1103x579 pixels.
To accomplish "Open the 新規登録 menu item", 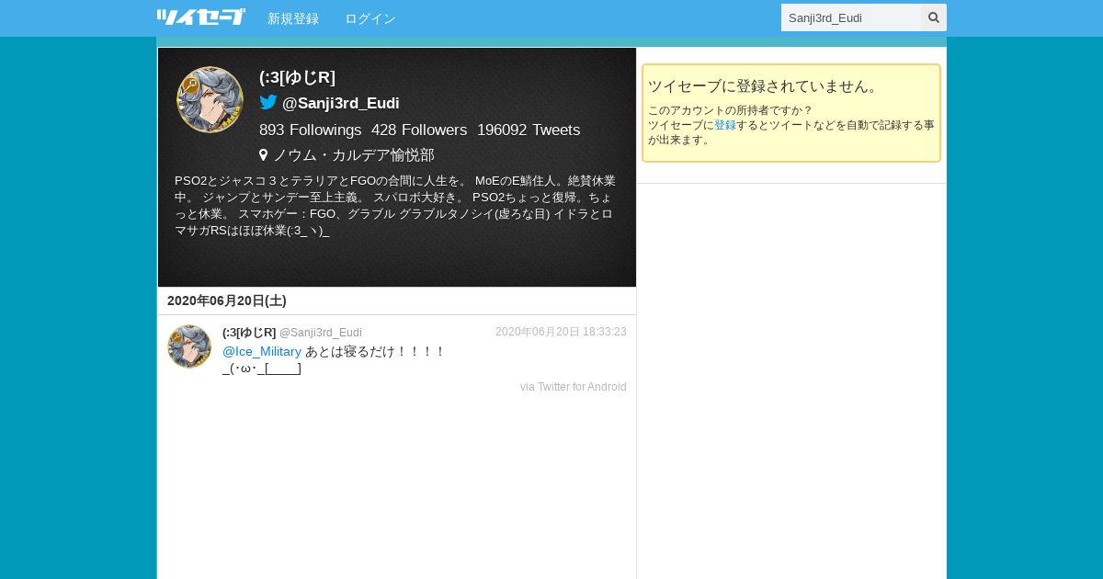I will 293,18.
